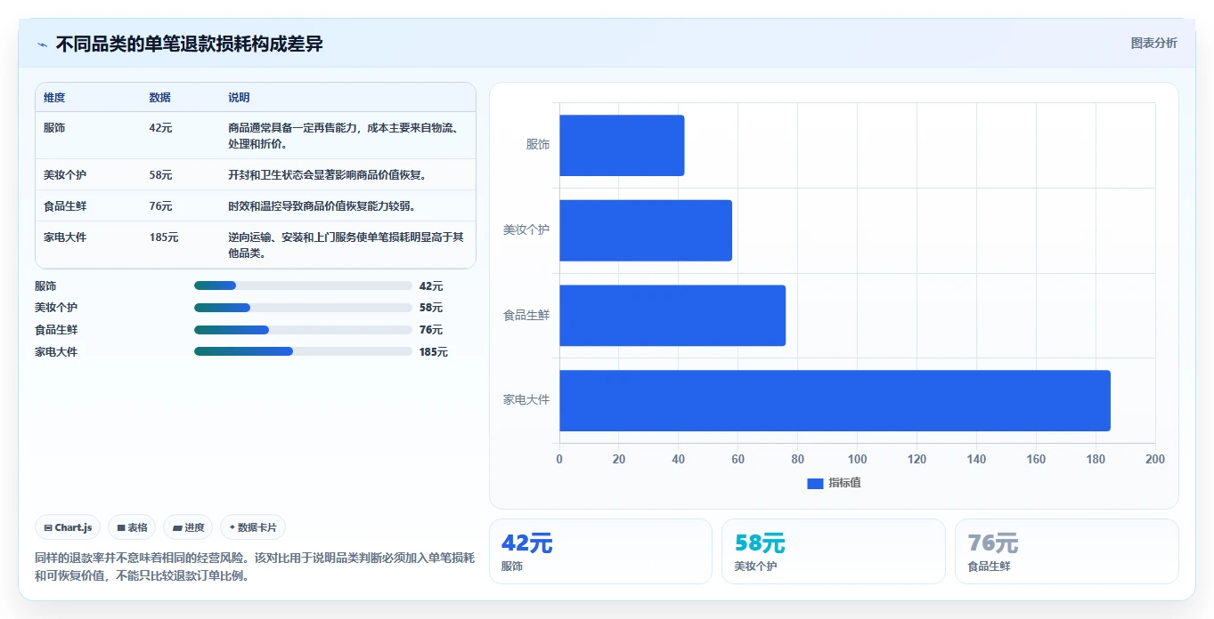Click the 家电大件 y-axis label in the chart

tap(526, 400)
